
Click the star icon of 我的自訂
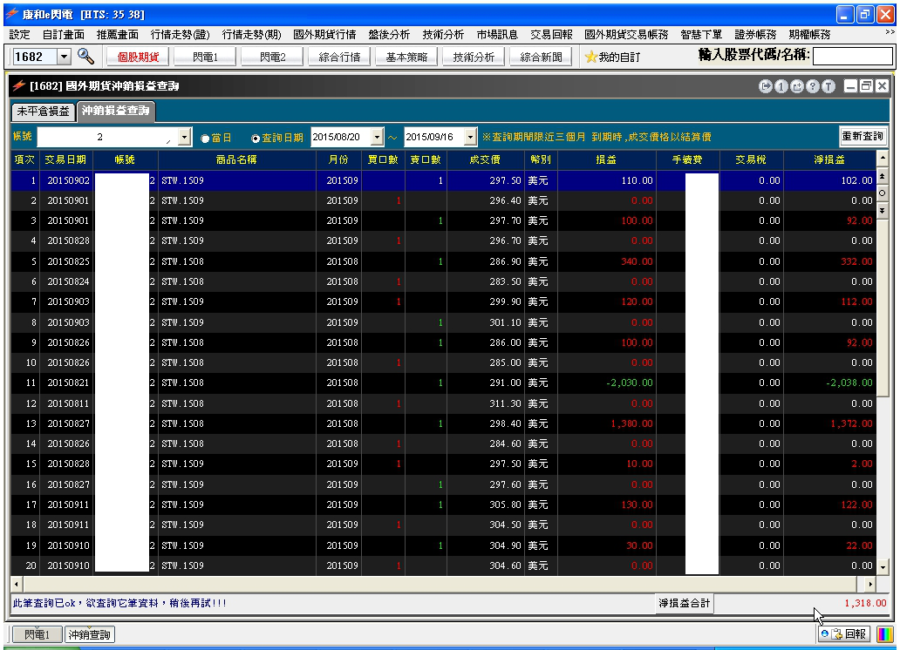[x=590, y=57]
